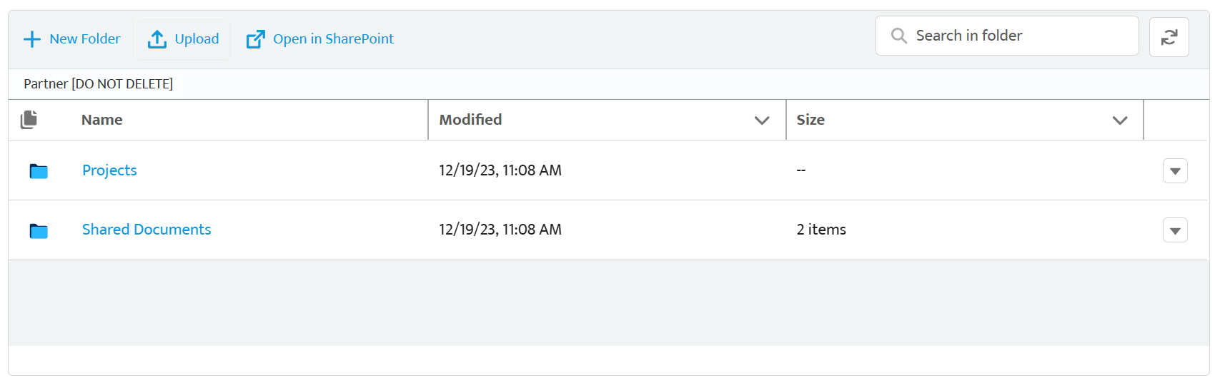1220x385 pixels.
Task: Open the Shared Documents folder link
Action: [147, 230]
